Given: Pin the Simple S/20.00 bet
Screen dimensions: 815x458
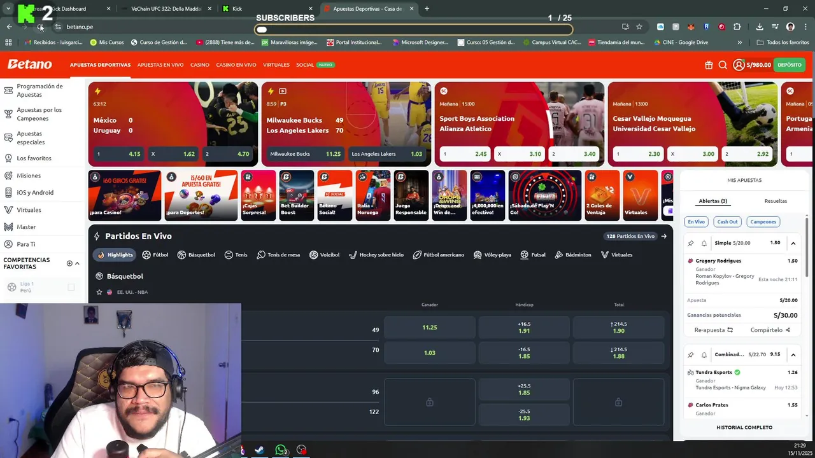Looking at the screenshot, I should [690, 243].
